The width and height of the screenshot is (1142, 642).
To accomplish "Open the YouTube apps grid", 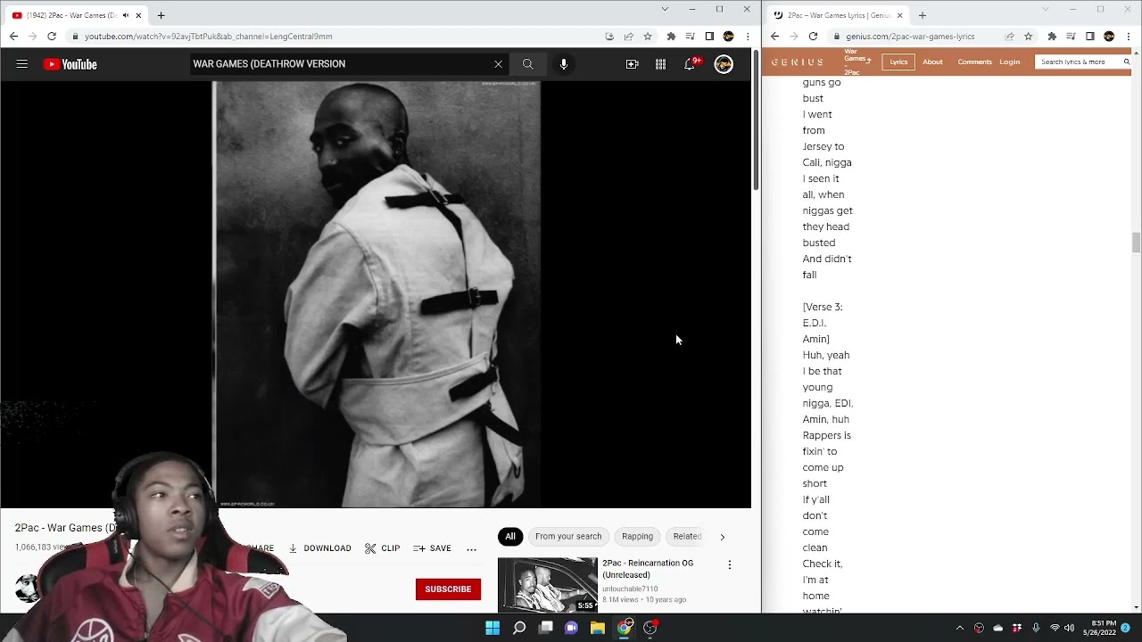I will coord(660,64).
